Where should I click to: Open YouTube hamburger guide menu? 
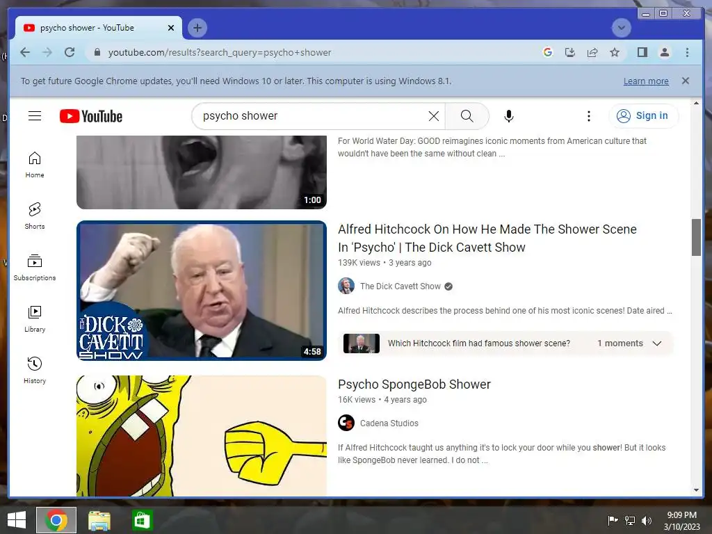(35, 116)
